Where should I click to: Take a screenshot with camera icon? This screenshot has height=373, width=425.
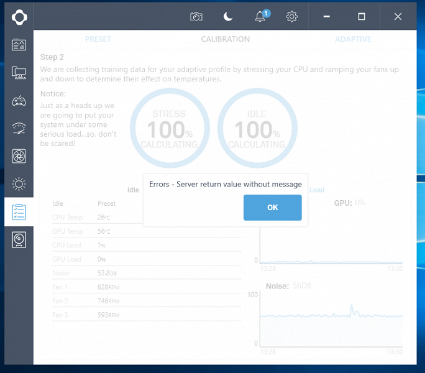click(x=196, y=17)
